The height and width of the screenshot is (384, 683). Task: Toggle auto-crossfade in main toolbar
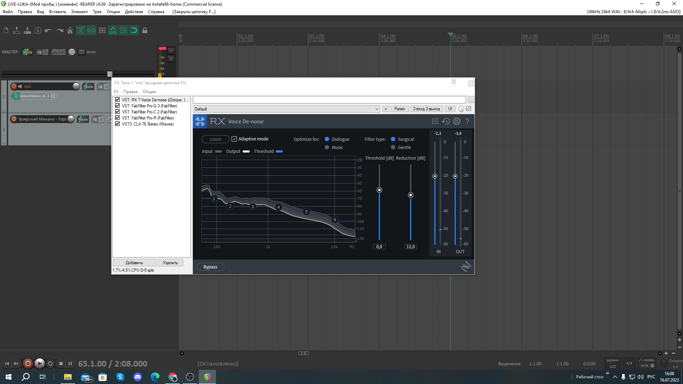81,31
